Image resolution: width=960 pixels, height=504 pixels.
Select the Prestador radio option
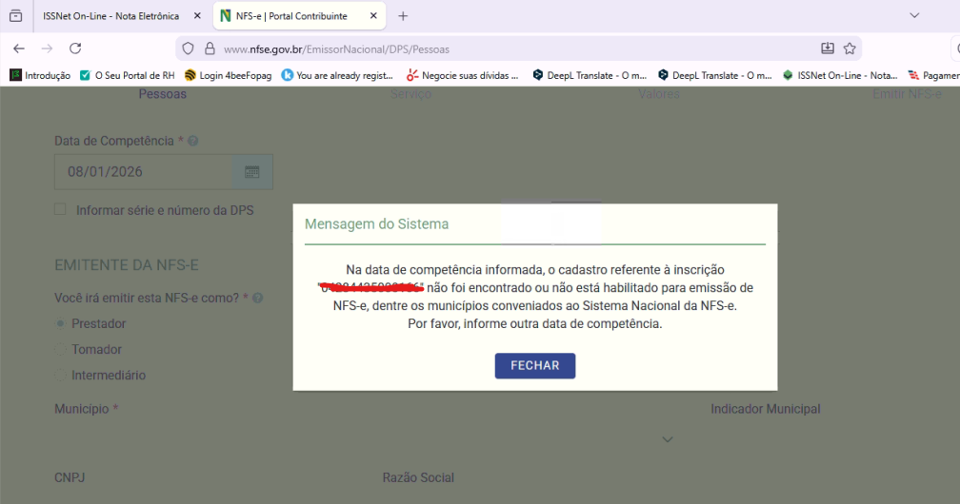61,323
